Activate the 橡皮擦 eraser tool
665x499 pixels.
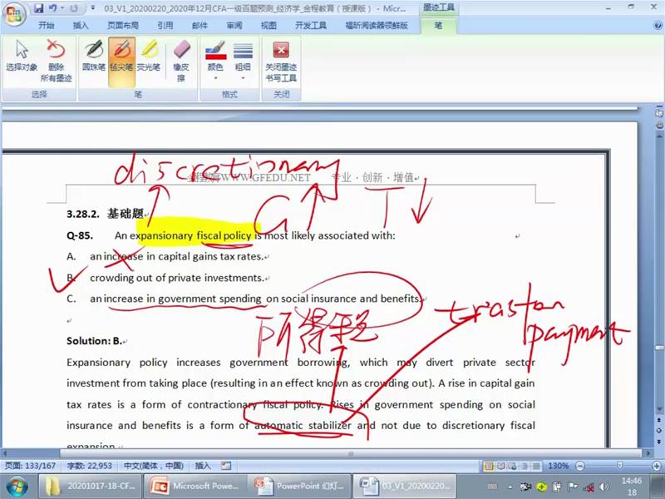pyautogui.click(x=181, y=60)
